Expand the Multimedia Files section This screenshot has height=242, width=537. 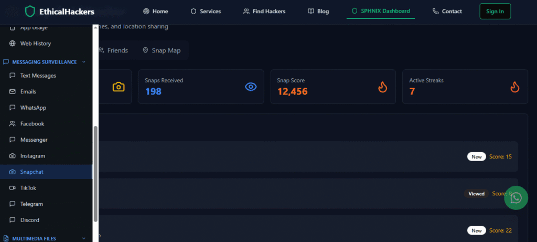coord(83,238)
